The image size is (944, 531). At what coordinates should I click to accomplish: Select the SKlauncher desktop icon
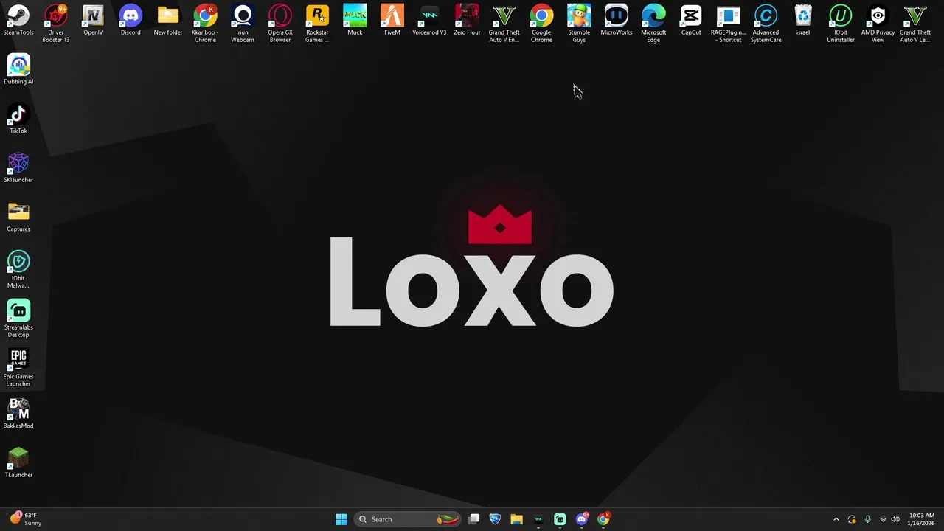coord(18,168)
